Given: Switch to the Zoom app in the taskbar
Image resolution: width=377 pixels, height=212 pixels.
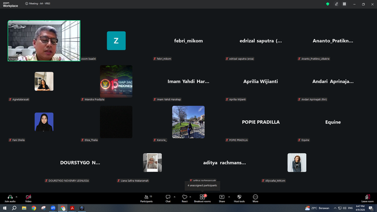Looking at the screenshot, I should (53, 208).
